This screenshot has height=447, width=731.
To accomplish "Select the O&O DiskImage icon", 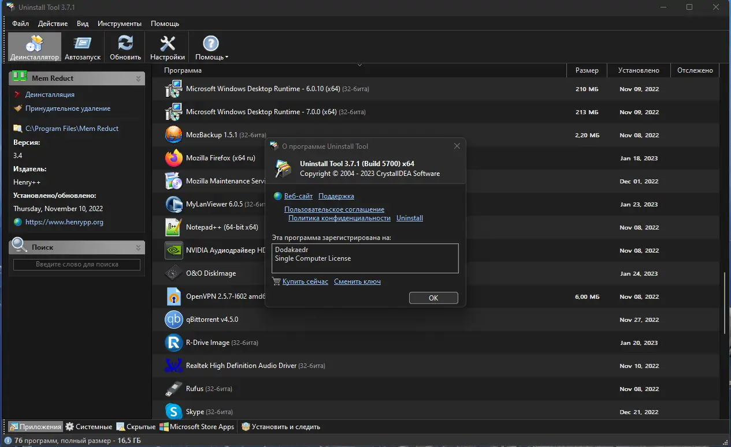I will click(174, 273).
